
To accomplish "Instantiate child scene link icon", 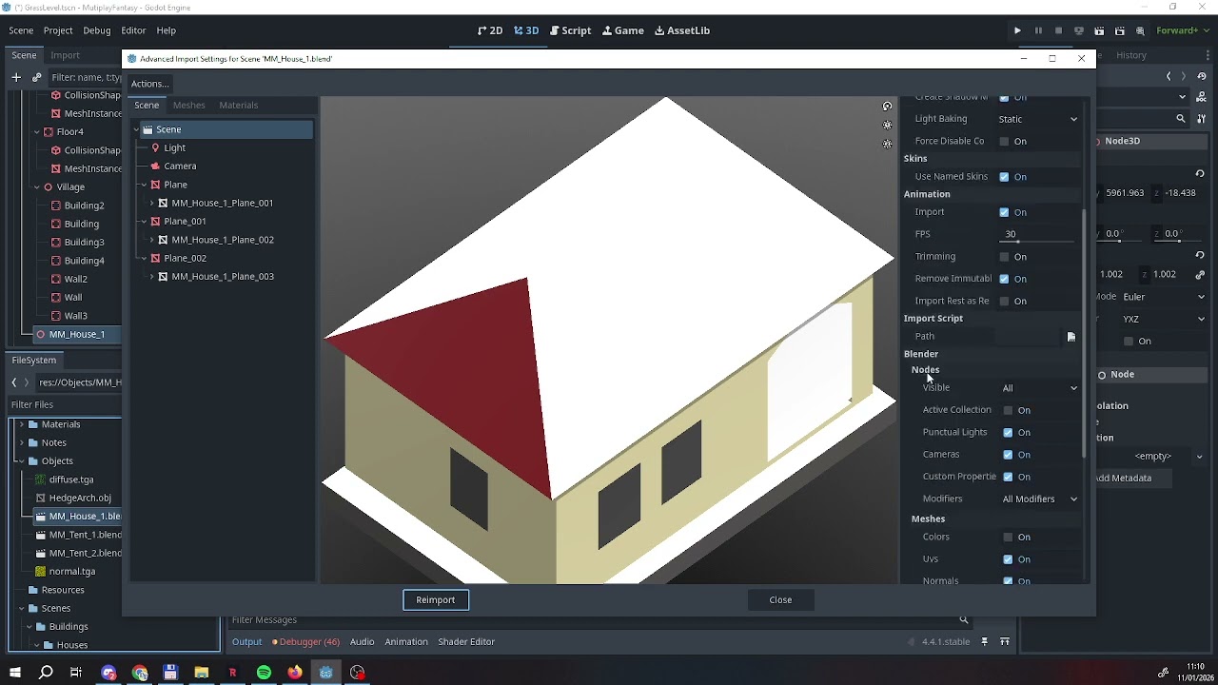I will click(x=37, y=77).
